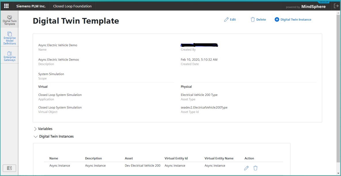Expand the Variables section
341x176 pixels.
[43, 129]
